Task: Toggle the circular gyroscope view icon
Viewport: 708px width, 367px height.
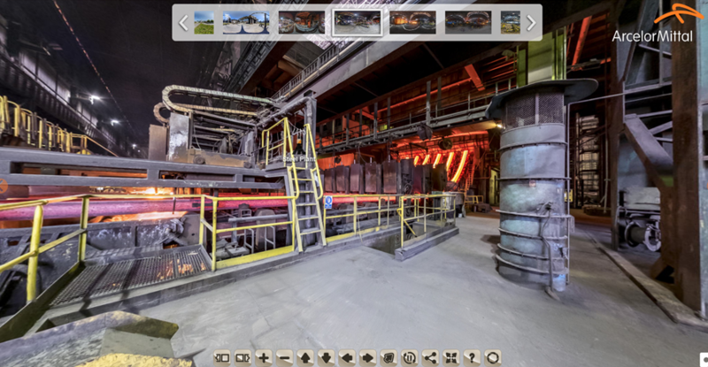Action: click(493, 357)
